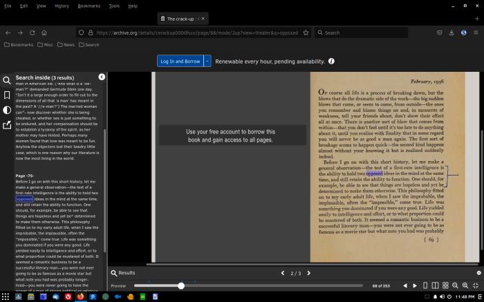Switch to thumbnail grid view

pyautogui.click(x=445, y=285)
